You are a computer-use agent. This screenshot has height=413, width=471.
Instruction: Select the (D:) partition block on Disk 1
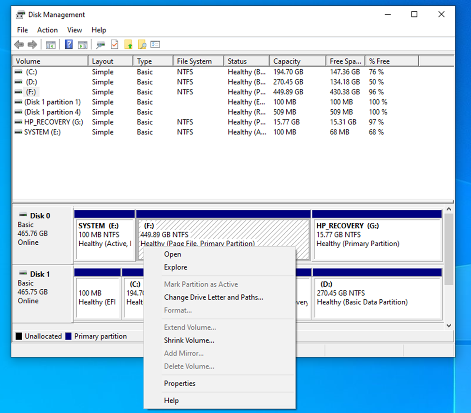point(377,298)
